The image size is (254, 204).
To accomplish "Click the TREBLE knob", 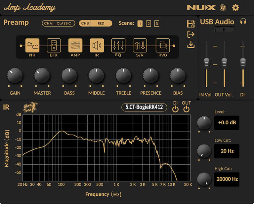I will [124, 75].
